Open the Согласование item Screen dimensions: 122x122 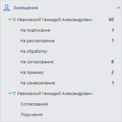(x=34, y=104)
